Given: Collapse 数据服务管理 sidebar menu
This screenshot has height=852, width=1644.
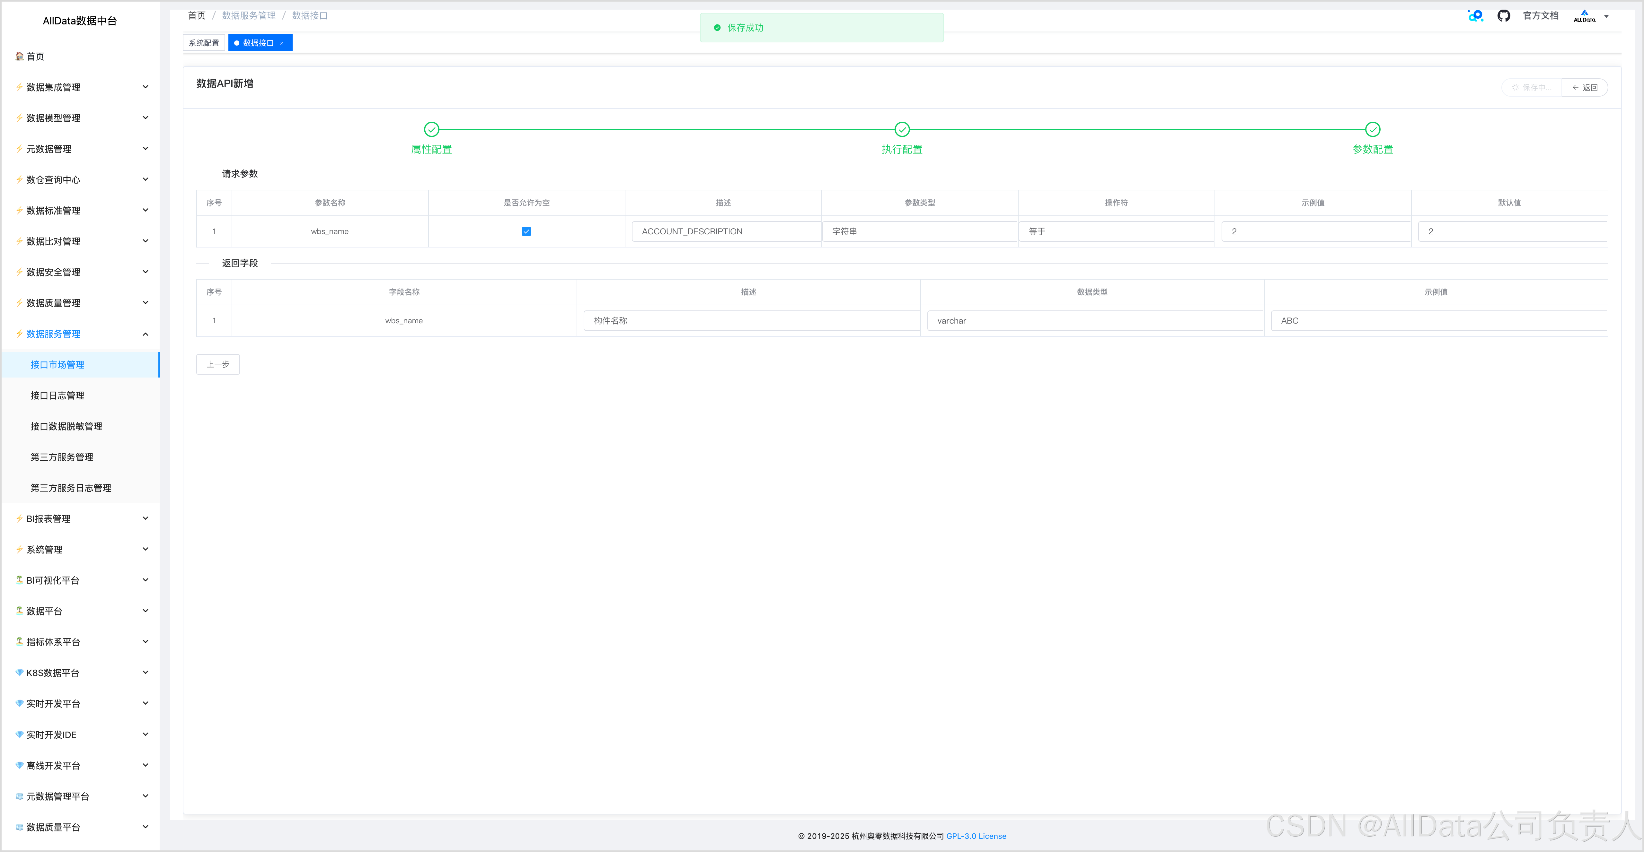Looking at the screenshot, I should tap(82, 334).
